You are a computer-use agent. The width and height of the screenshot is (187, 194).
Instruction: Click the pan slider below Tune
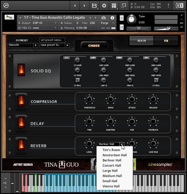click(x=139, y=29)
